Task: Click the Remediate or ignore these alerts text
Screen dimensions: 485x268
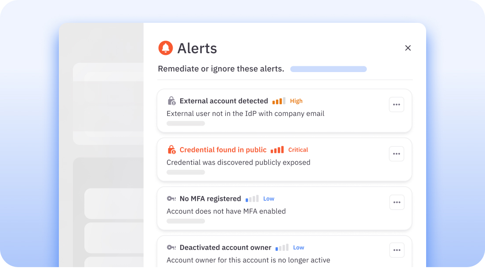Action: pos(221,69)
